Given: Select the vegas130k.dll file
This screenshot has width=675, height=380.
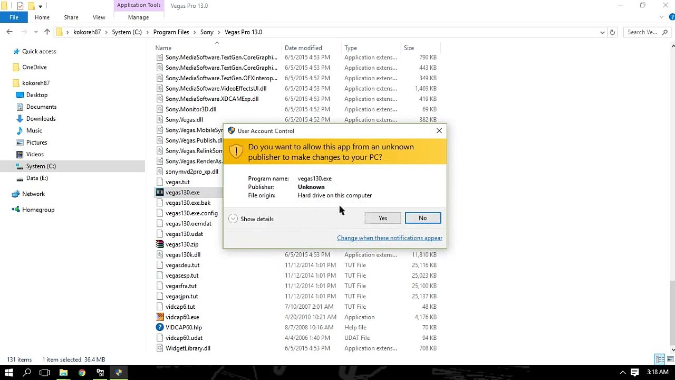Looking at the screenshot, I should point(183,255).
